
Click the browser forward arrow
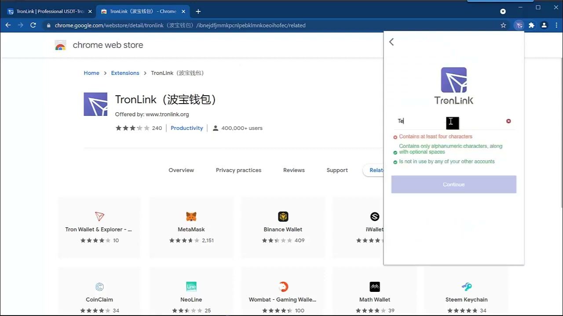point(20,25)
